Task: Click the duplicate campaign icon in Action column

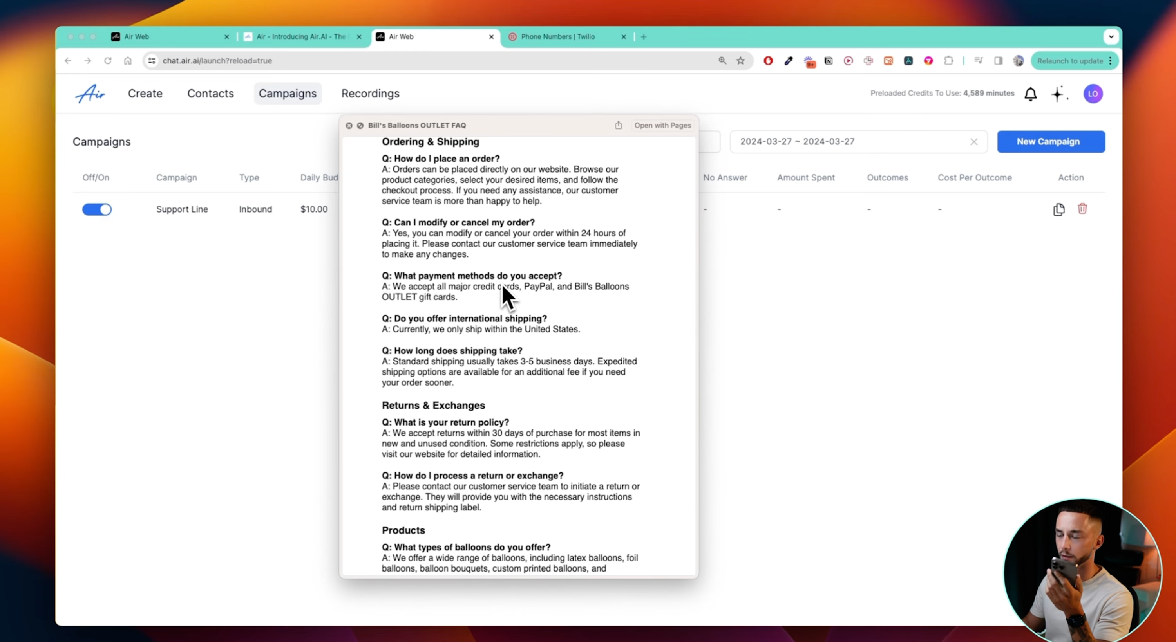Action: (1059, 209)
